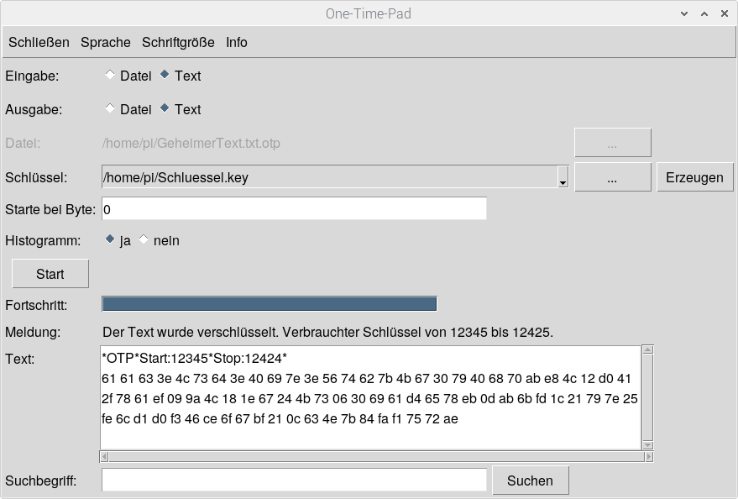Click the Suchen button

coord(530,481)
